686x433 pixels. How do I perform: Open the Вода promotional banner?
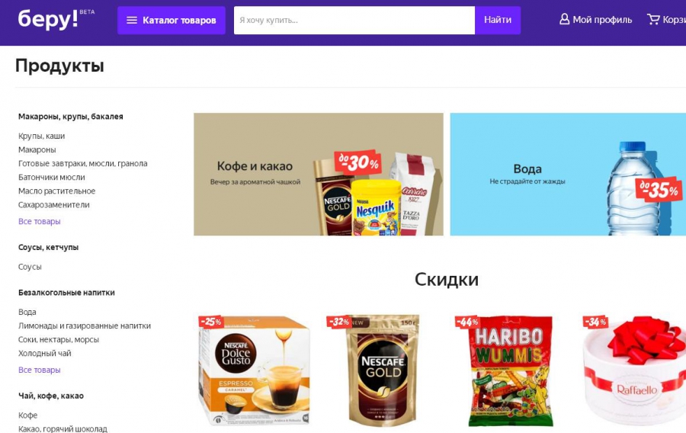point(568,174)
